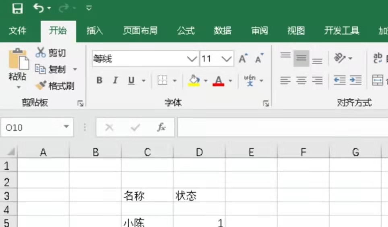
Task: Open the 文件 menu
Action: [x=18, y=31]
